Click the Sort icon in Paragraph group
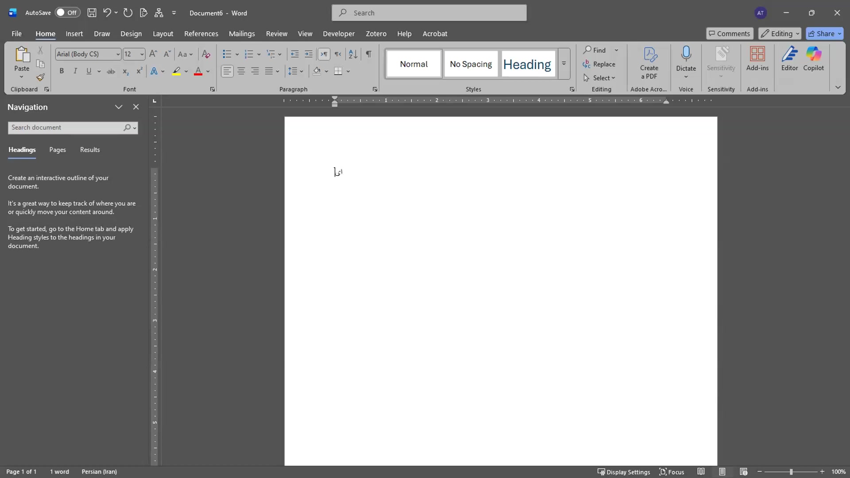Viewport: 850px width, 478px height. (x=353, y=54)
